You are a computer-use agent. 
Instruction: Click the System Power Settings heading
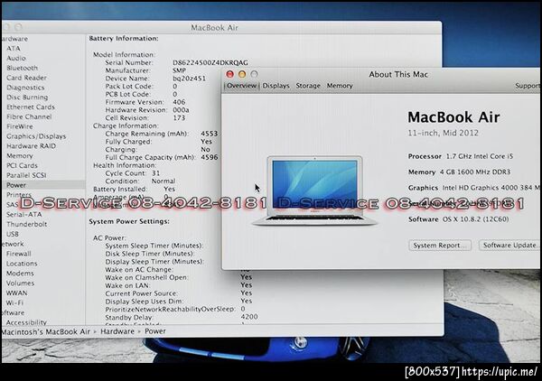(129, 221)
